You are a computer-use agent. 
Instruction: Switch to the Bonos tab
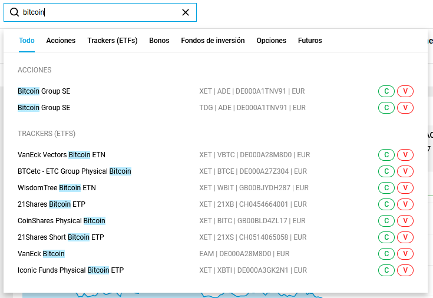click(159, 41)
